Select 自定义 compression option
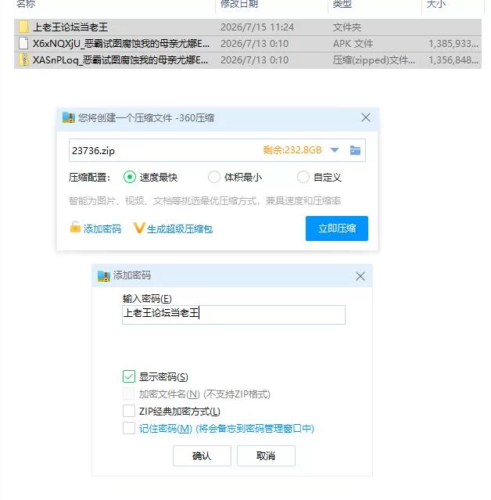The width and height of the screenshot is (491, 500). [x=303, y=177]
